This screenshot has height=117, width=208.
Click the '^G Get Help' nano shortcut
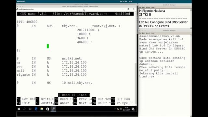26,99
